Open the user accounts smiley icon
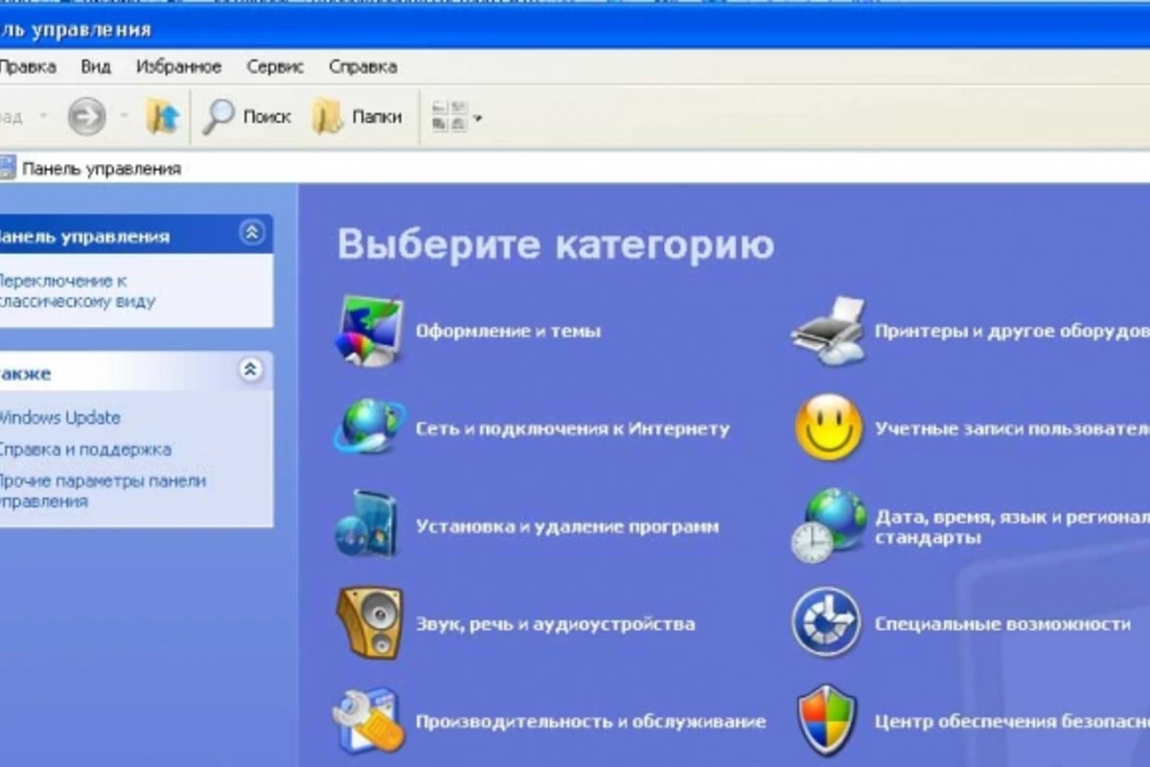Viewport: 1150px width, 767px height. coord(829,428)
